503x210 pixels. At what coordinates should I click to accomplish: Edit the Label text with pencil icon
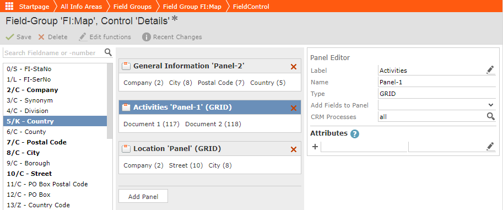point(490,70)
